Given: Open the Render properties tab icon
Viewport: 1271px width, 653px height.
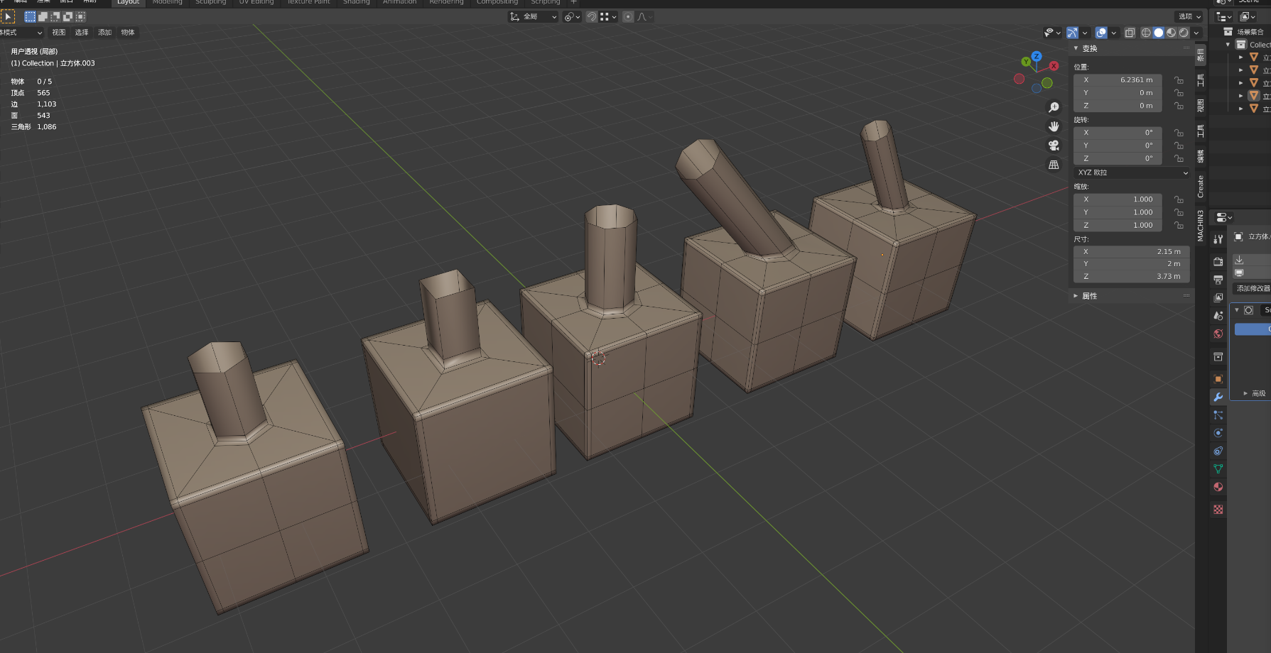Looking at the screenshot, I should pos(1218,262).
